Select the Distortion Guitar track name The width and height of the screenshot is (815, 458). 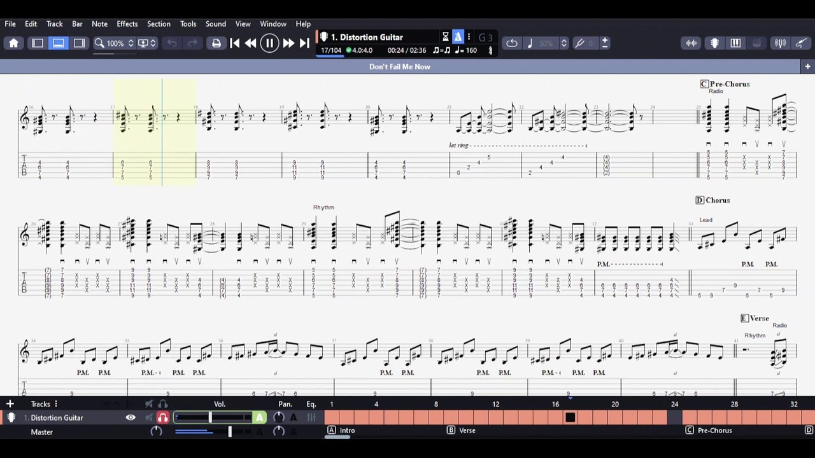[x=57, y=418]
